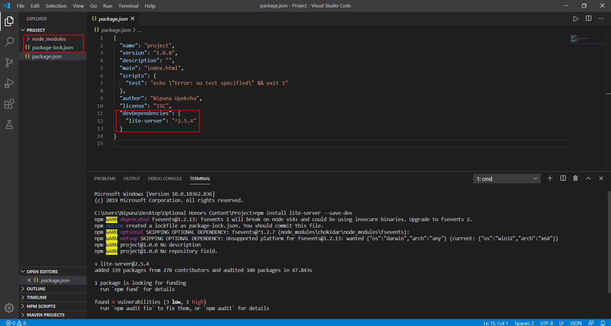Open the Terminal menu
This screenshot has width=611, height=326.
tap(128, 6)
